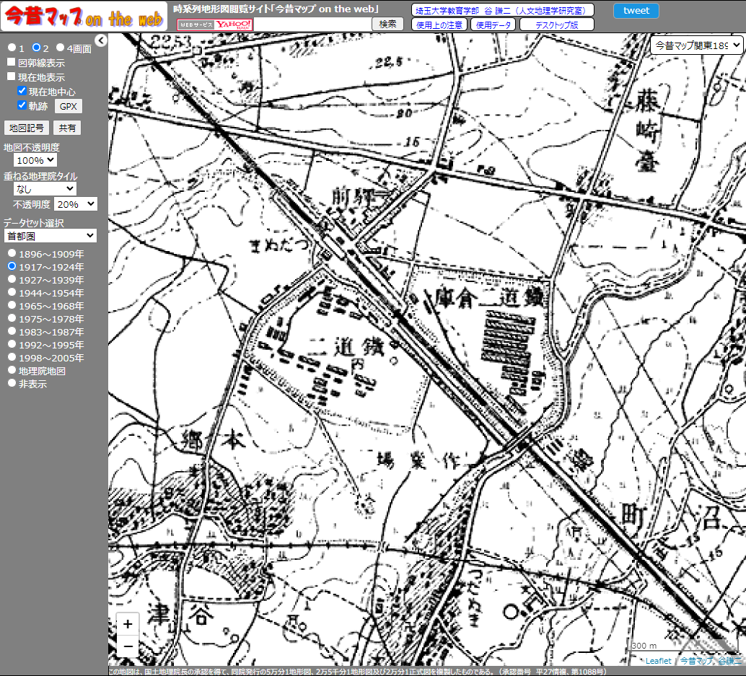The image size is (746, 676).
Task: Select the 1992～1995年 map period
Action: point(12,344)
